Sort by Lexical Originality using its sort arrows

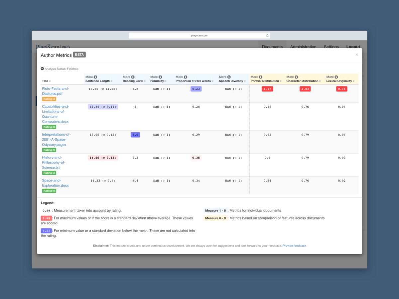pyautogui.click(x=353, y=81)
